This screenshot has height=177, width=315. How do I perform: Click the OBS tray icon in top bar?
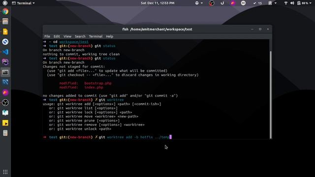(x=212, y=3)
